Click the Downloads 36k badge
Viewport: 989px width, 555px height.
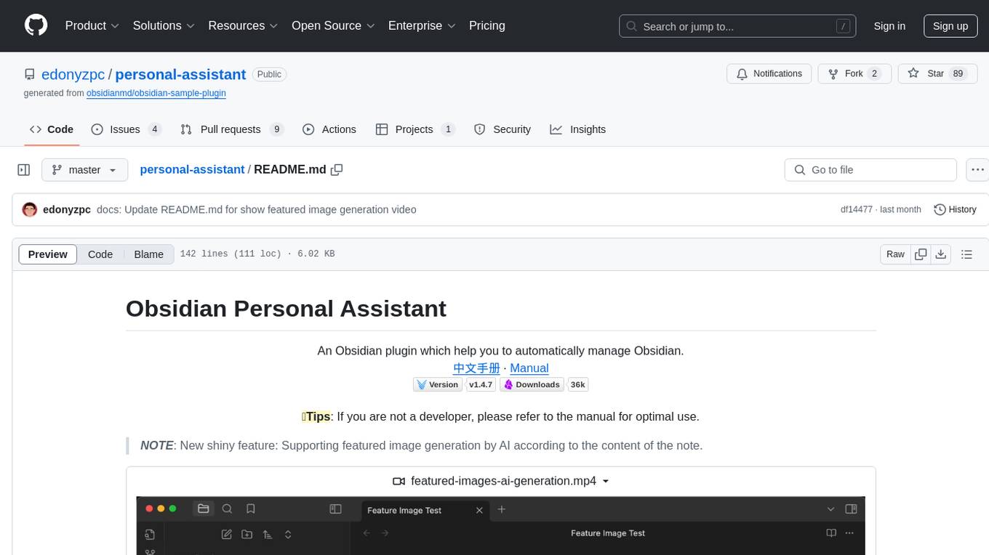544,385
